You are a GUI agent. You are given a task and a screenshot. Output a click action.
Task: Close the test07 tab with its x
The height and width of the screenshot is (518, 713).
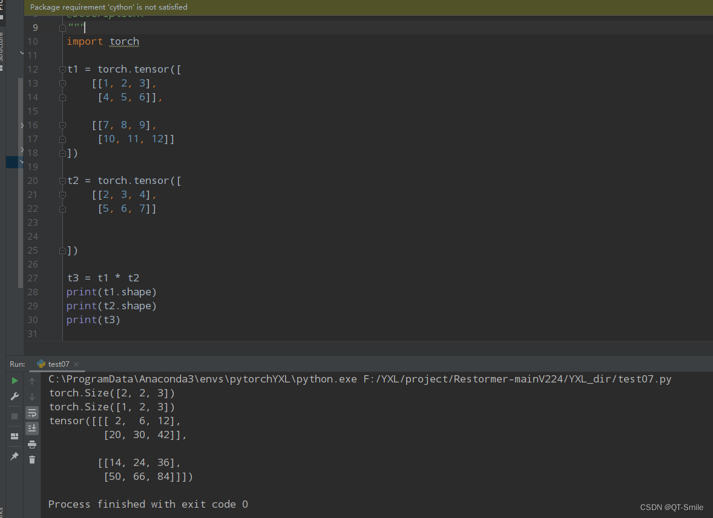pos(76,364)
